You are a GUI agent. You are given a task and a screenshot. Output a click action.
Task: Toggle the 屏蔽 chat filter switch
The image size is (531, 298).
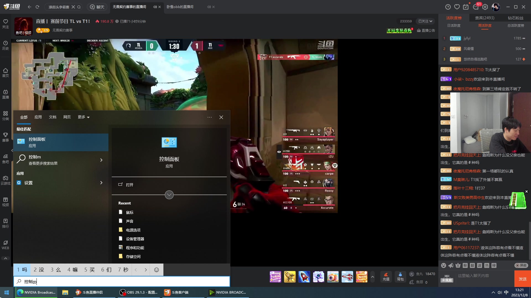coord(521,265)
